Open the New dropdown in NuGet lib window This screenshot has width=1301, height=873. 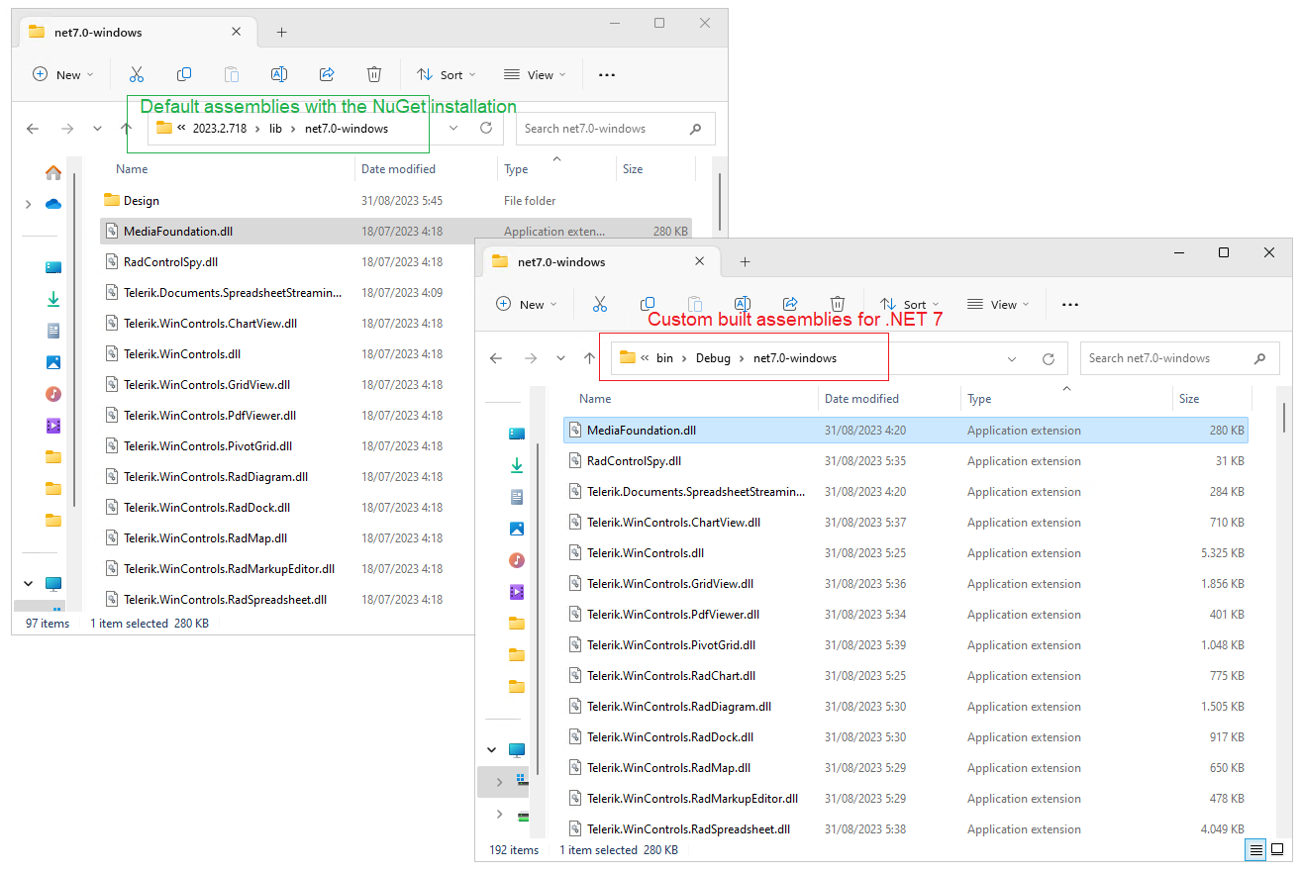coord(63,74)
